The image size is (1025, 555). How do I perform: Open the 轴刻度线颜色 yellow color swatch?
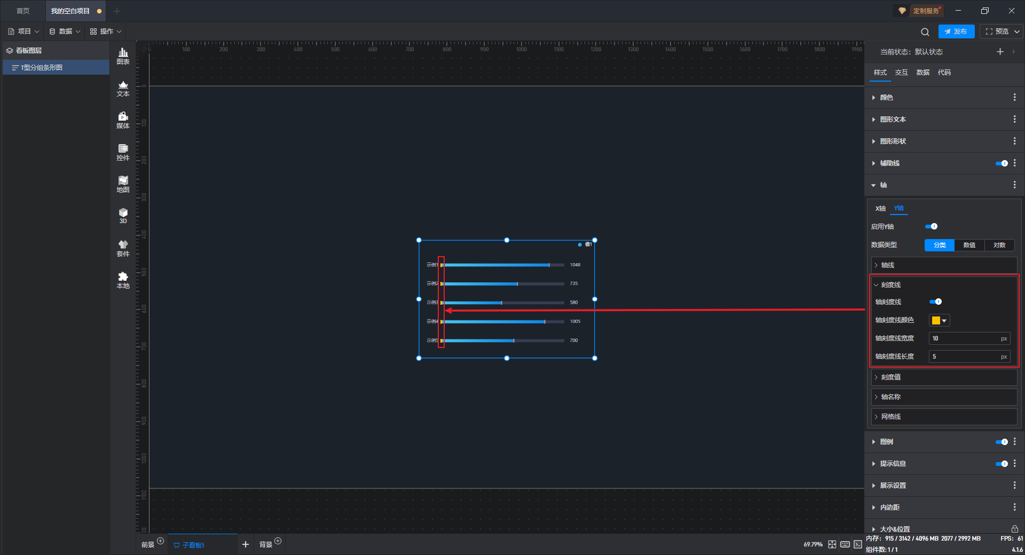point(939,320)
